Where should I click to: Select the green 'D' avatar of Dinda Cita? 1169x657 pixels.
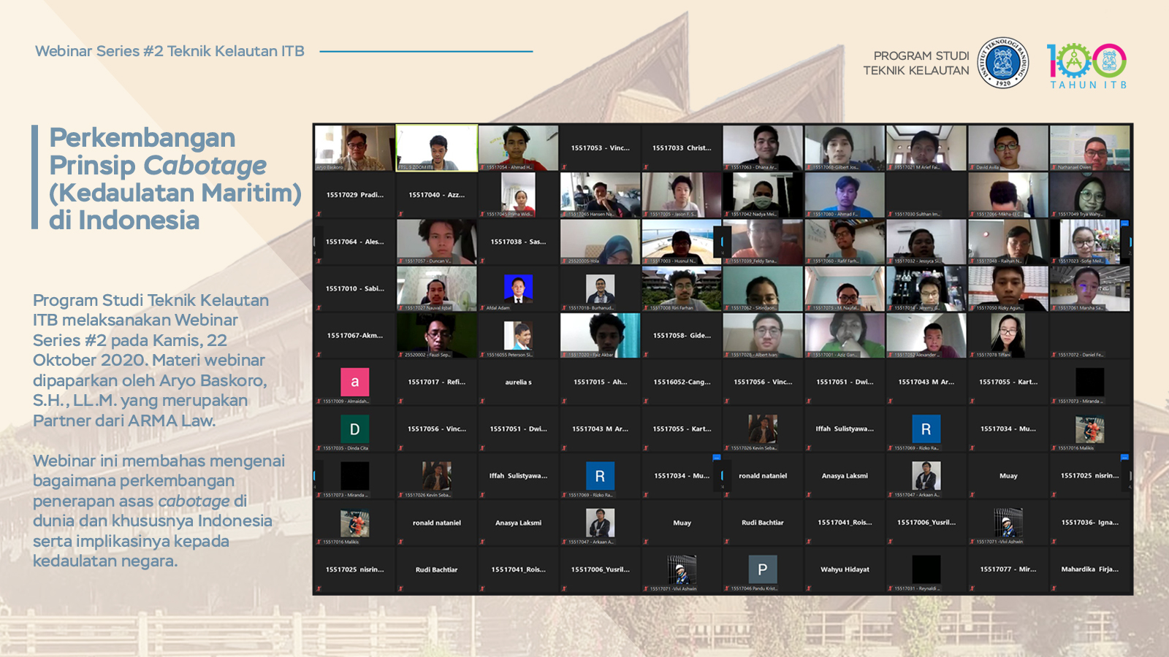tap(355, 429)
